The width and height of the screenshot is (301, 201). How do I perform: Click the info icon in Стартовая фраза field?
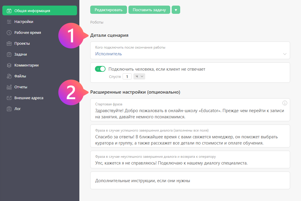[285, 103]
